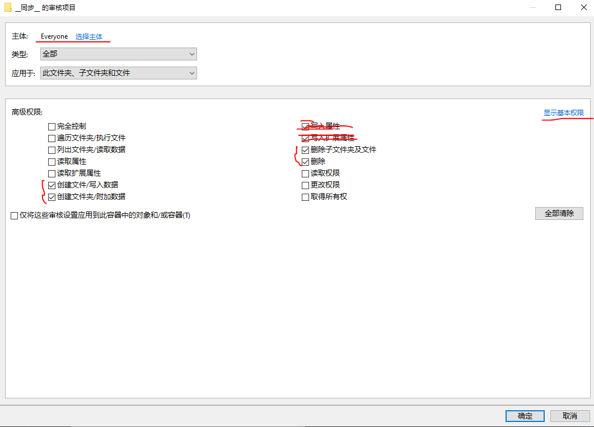The image size is (594, 427).
Task: Click the 全部清除 button
Action: coord(559,213)
